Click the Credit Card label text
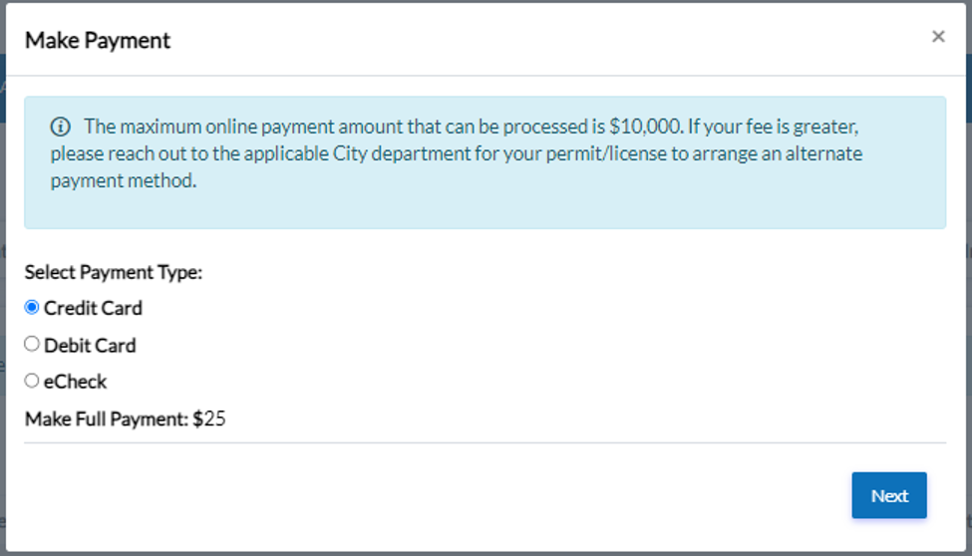The height and width of the screenshot is (556, 974). coord(93,308)
